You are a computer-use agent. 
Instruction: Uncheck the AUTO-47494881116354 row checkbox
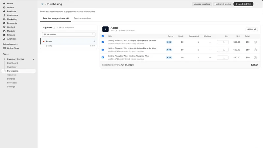(103, 57)
